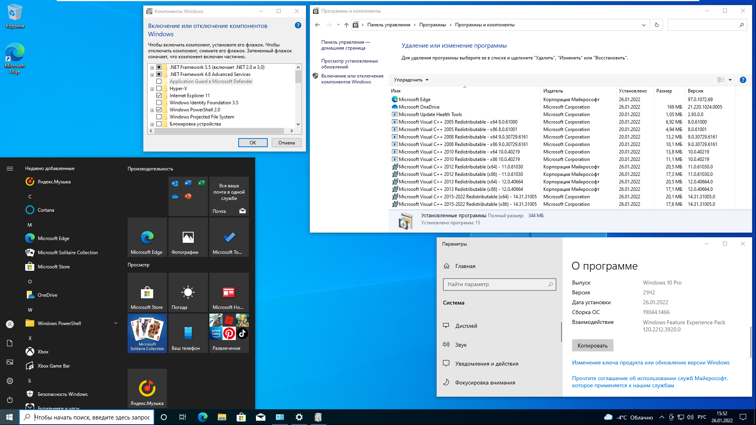Click the go-up arrow in Programs window
Screen dimensions: 756x425
point(346,25)
